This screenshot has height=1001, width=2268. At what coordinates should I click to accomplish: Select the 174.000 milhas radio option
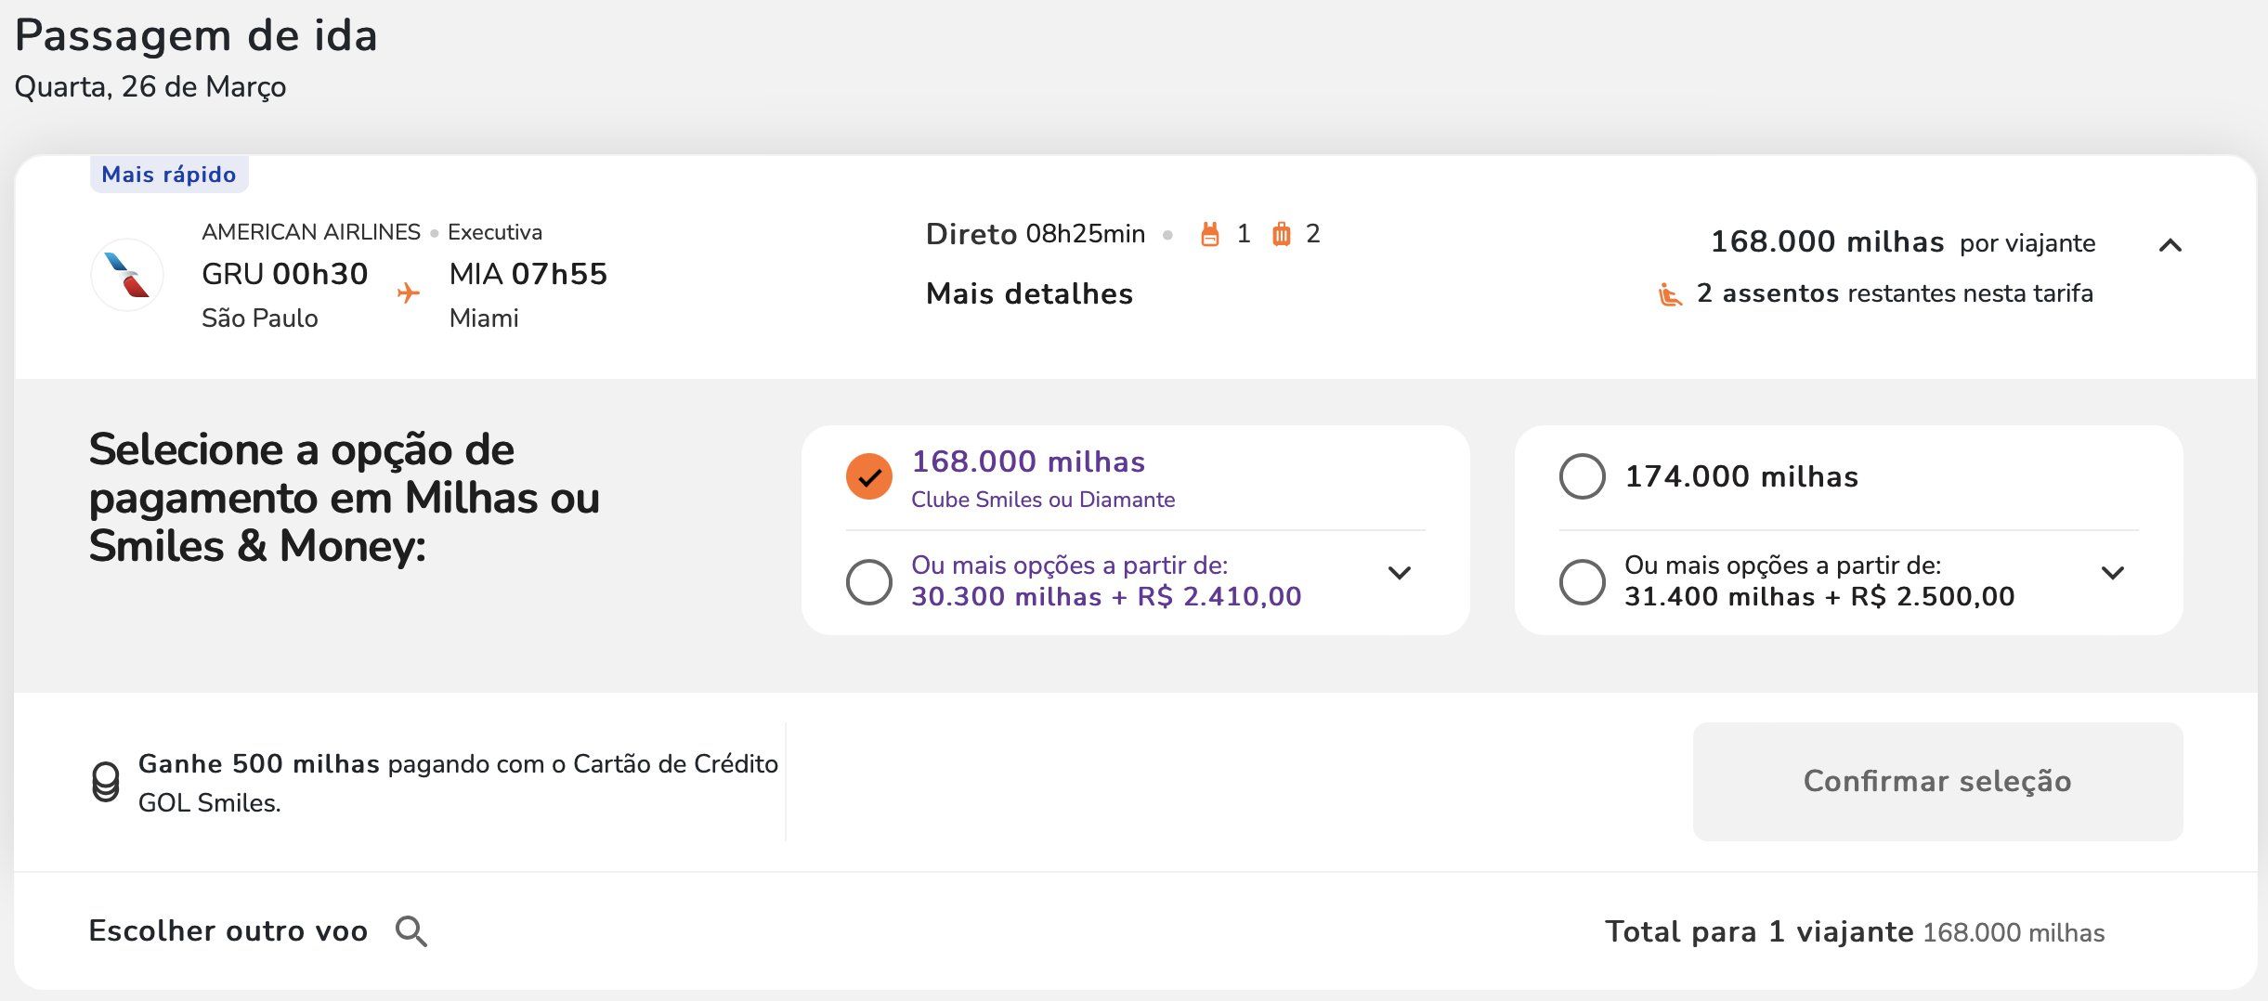(1583, 476)
